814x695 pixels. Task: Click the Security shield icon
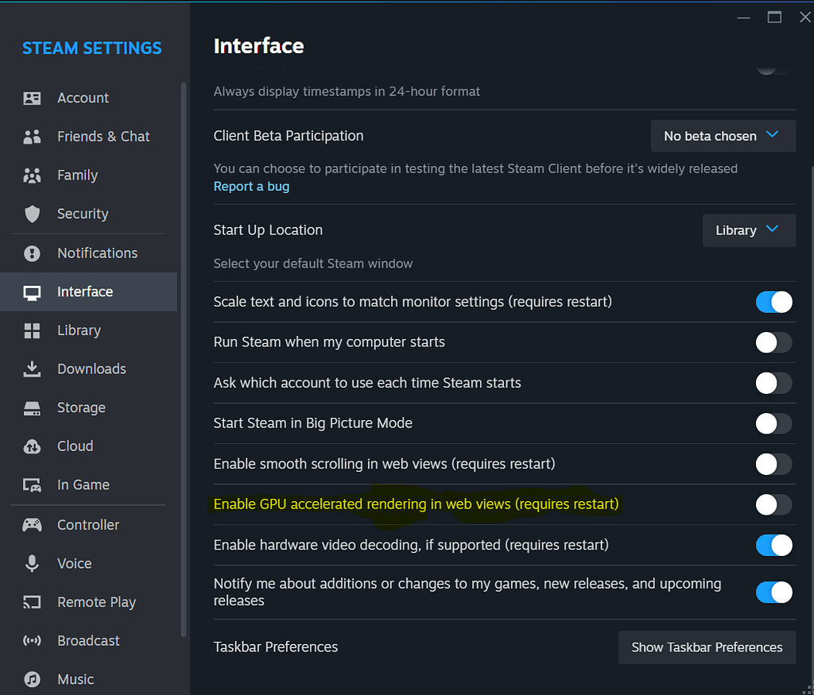pos(33,214)
